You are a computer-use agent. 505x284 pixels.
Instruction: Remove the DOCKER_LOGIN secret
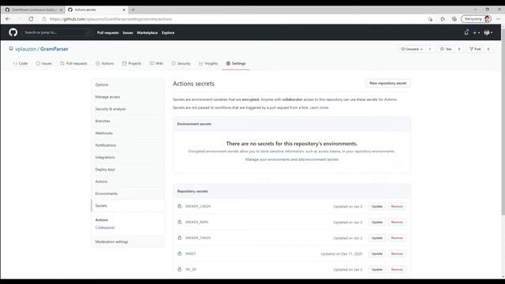tap(397, 206)
